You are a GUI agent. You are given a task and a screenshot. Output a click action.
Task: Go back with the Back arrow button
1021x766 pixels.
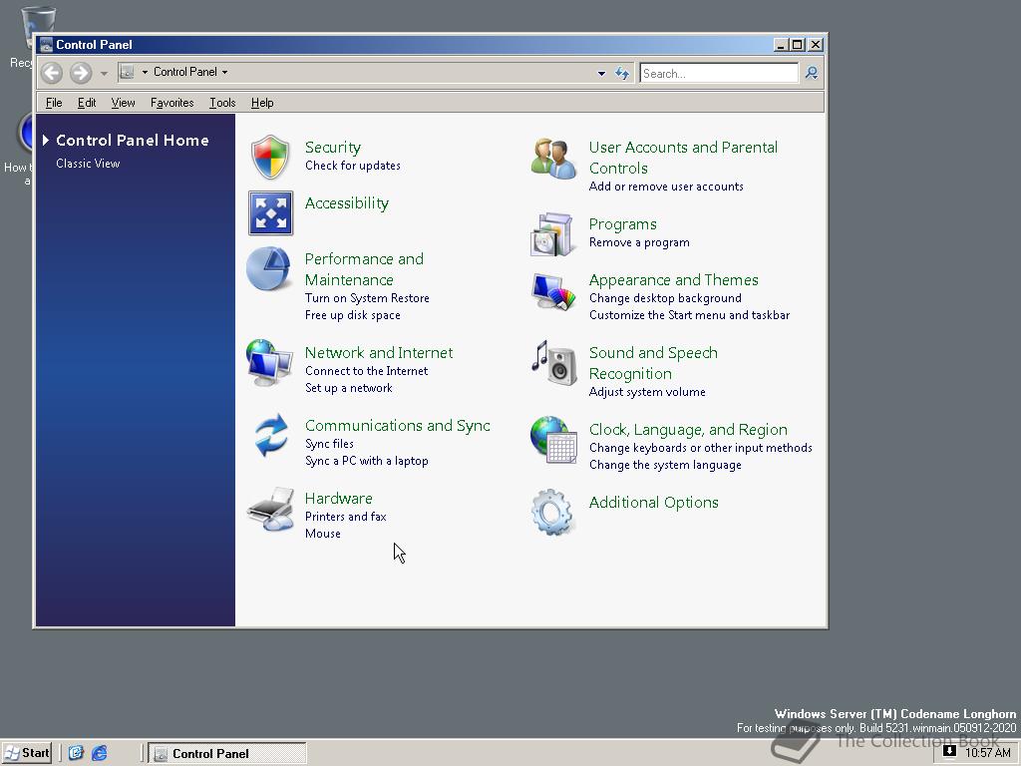(x=52, y=72)
